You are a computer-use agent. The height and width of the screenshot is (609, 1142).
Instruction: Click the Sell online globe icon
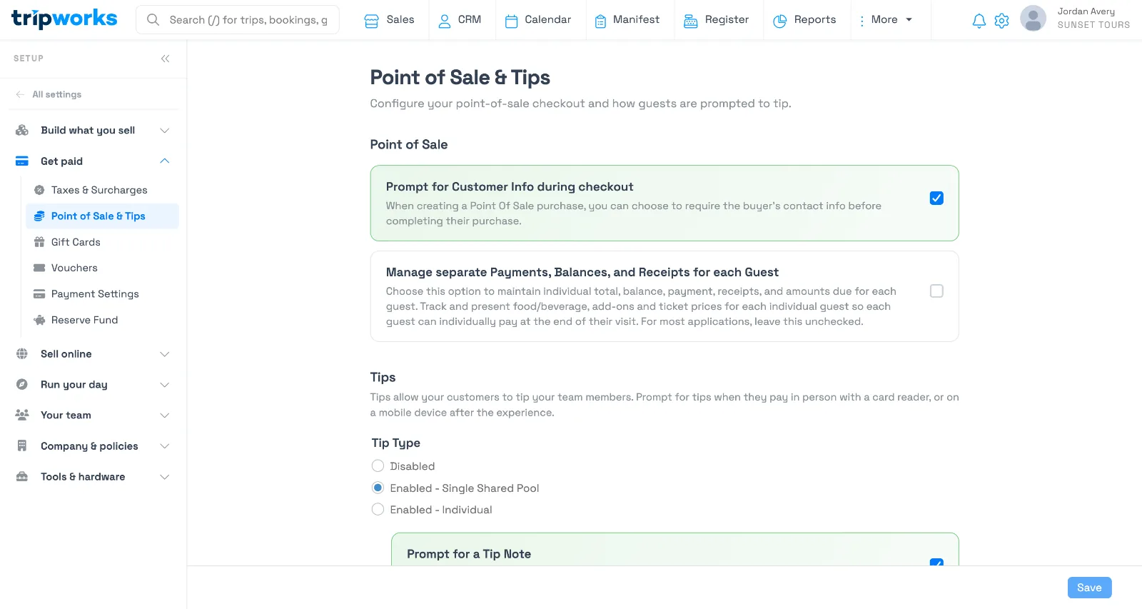tap(22, 354)
